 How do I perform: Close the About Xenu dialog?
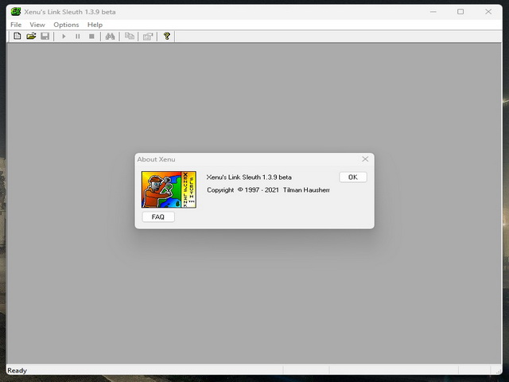point(365,159)
